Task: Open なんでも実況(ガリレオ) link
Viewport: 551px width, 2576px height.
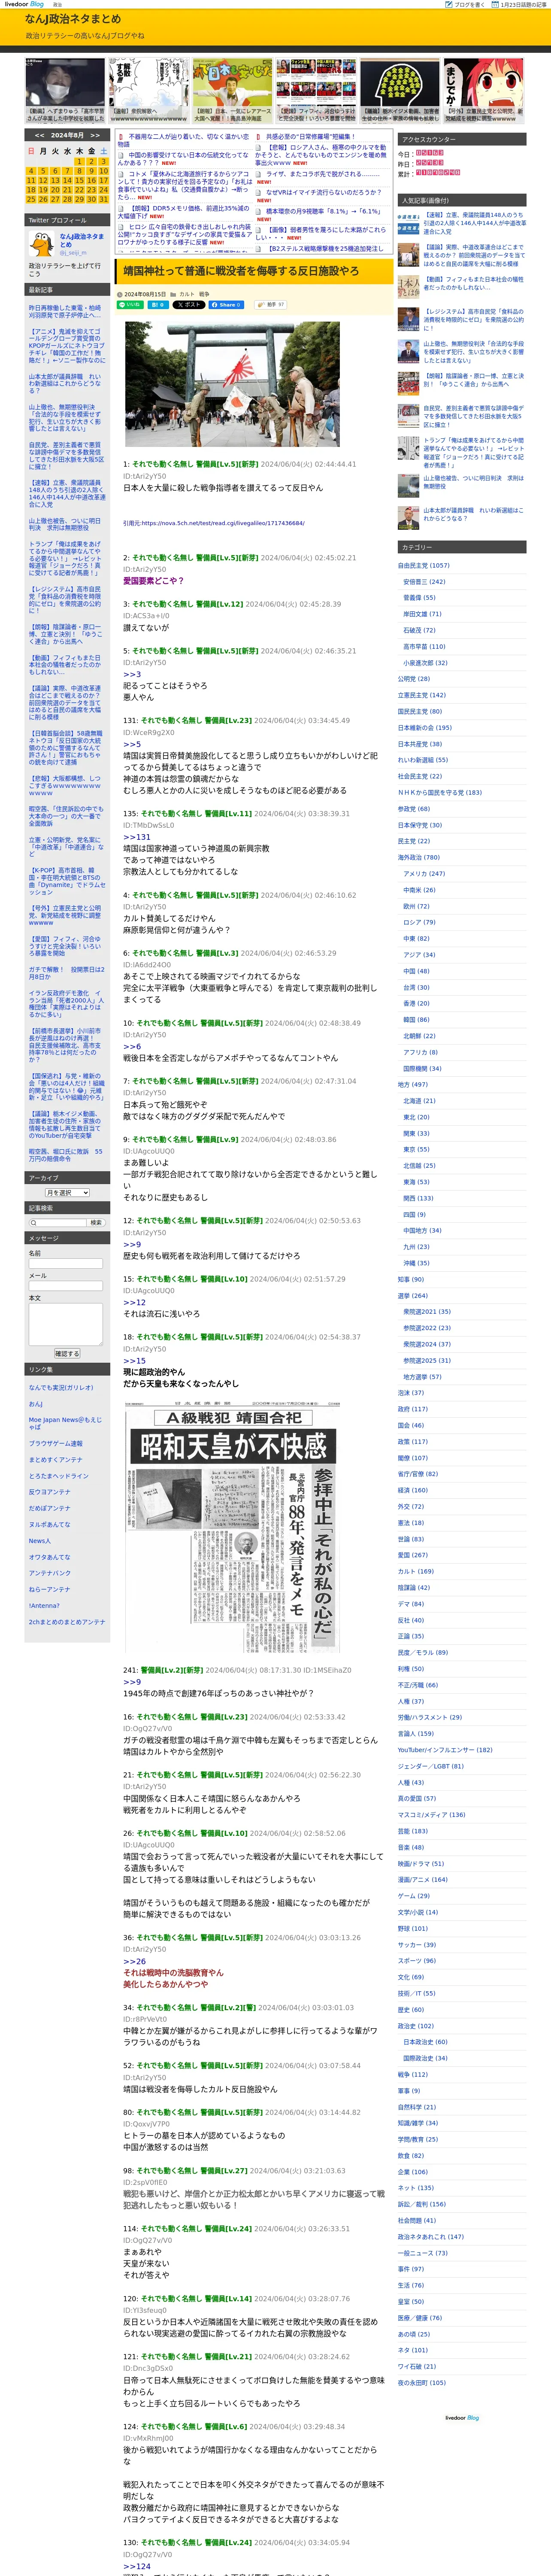Action: (x=61, y=1387)
